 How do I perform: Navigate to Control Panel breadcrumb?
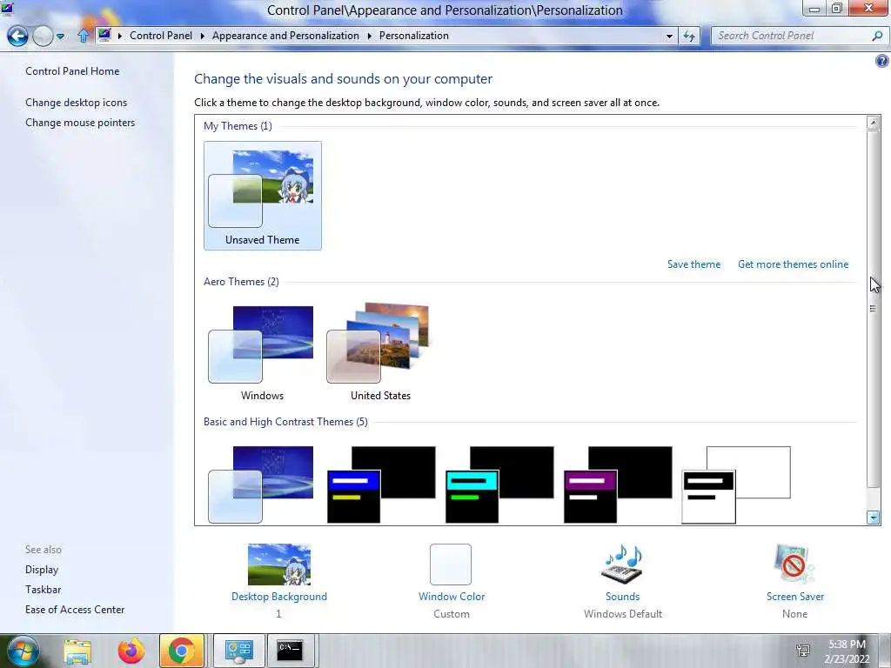pyautogui.click(x=161, y=35)
